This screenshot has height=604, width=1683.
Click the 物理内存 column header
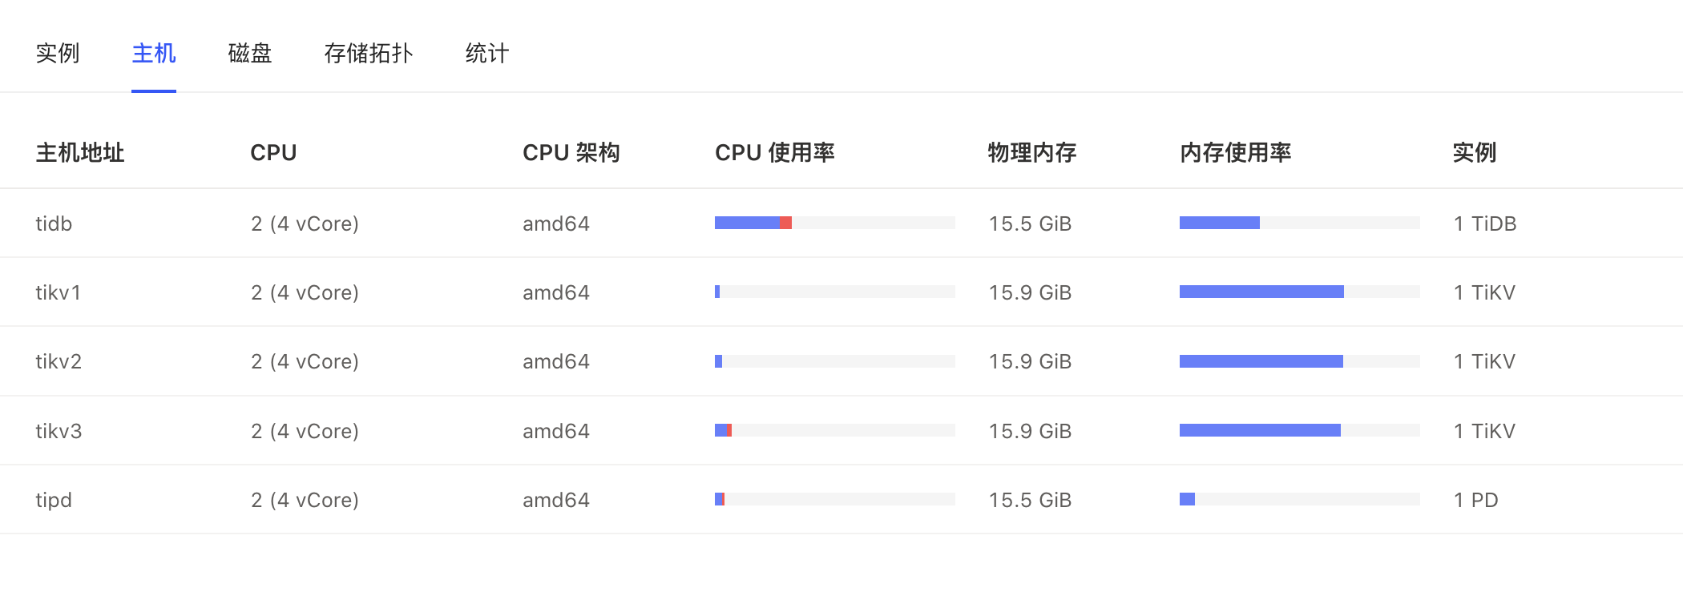tap(1032, 152)
